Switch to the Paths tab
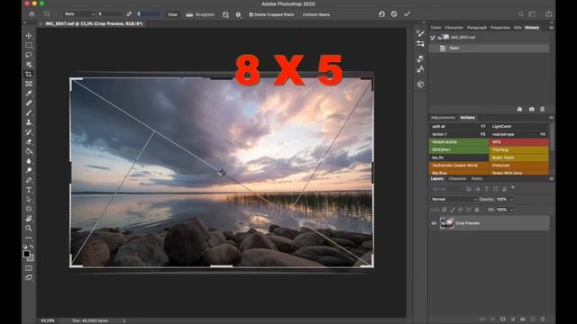The image size is (577, 324). point(477,178)
